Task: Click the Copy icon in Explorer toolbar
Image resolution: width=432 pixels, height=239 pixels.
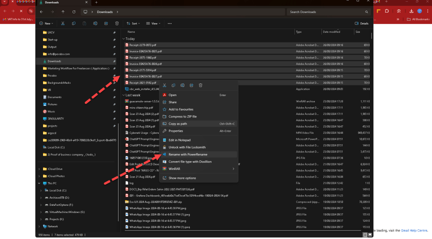Action: (73, 23)
